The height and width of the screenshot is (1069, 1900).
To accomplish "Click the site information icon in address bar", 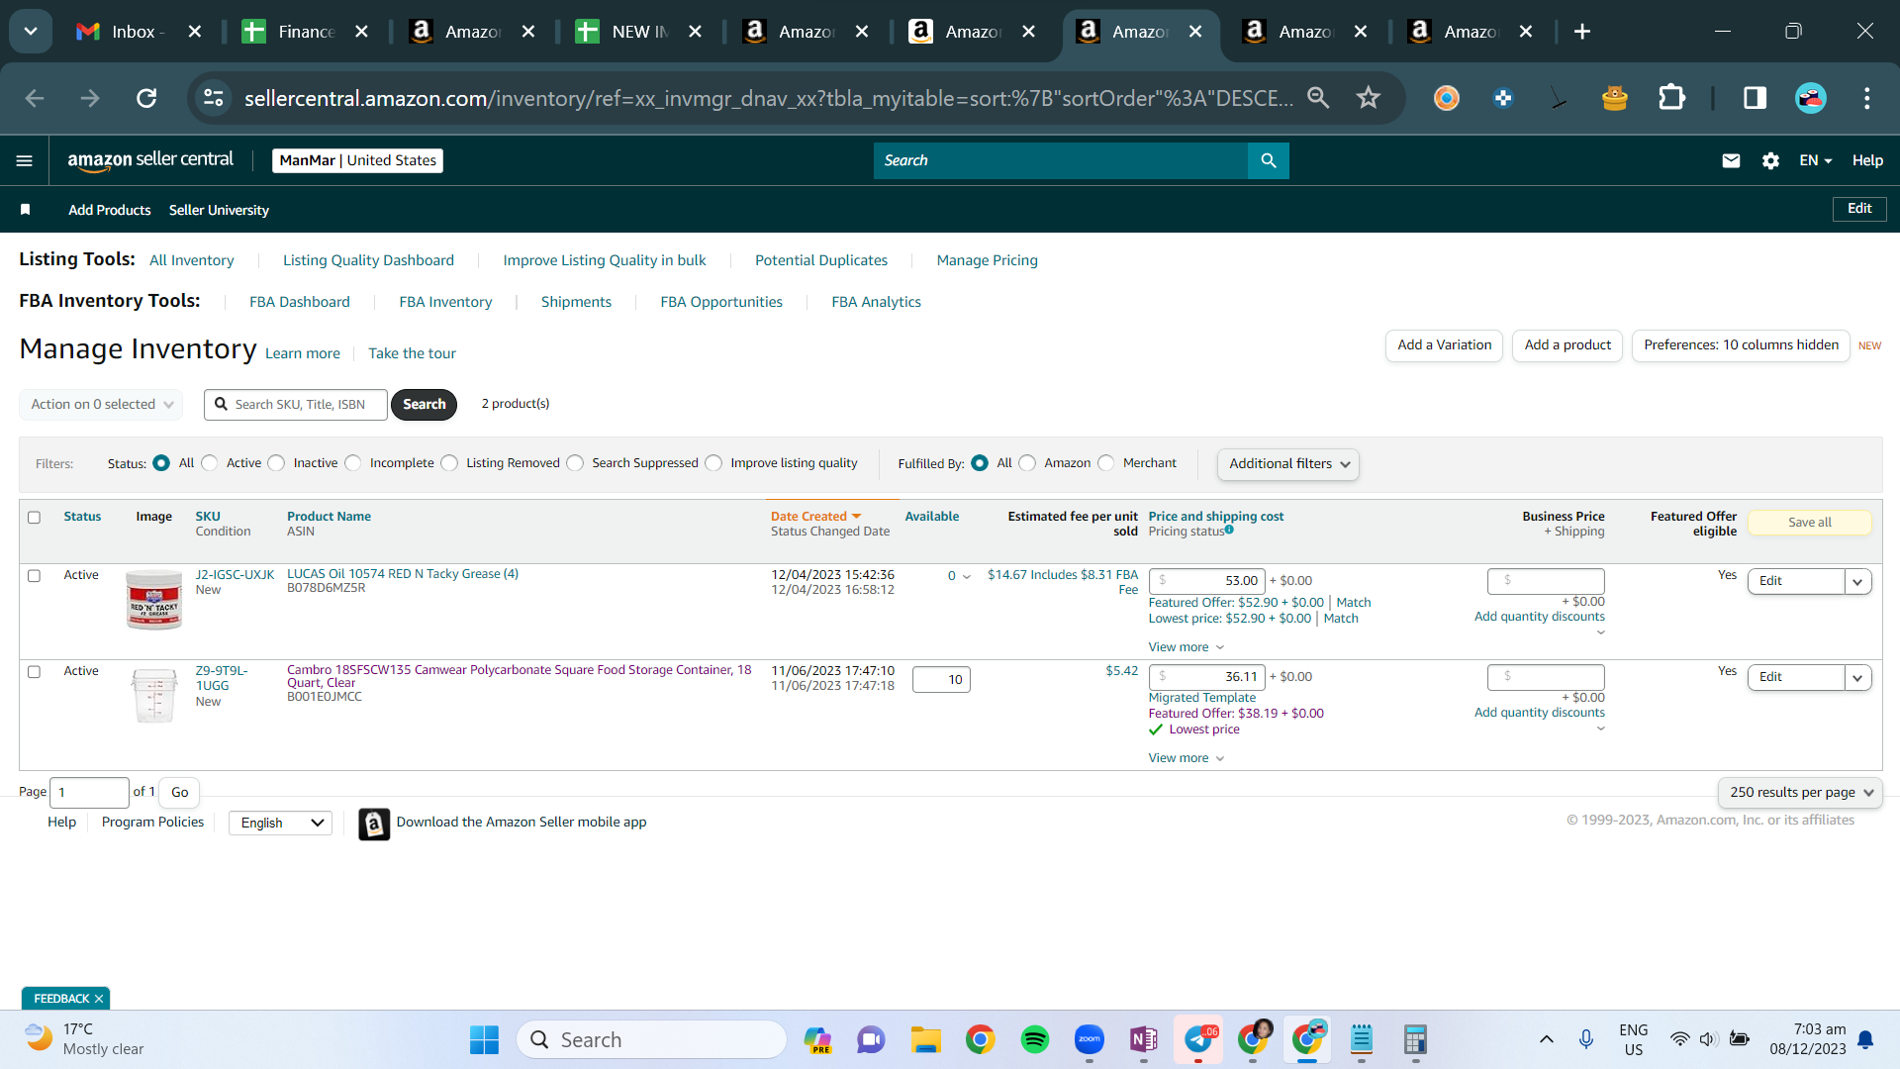I will point(214,98).
